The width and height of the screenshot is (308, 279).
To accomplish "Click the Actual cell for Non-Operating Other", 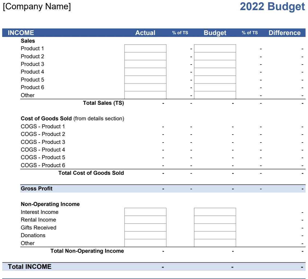I will tap(145, 243).
